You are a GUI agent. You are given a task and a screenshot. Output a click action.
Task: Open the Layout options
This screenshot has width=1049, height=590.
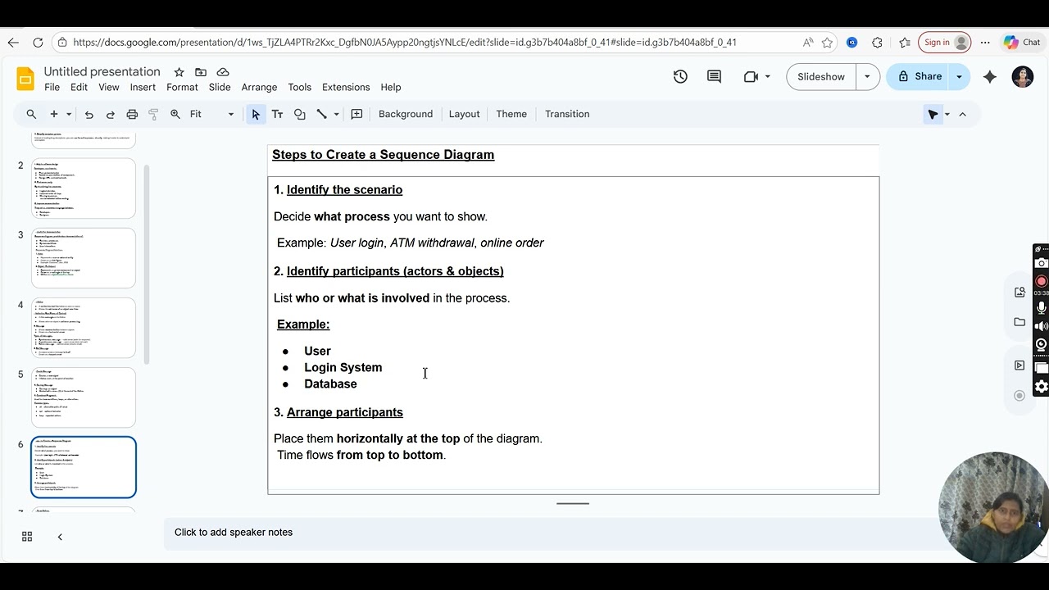coord(464,114)
